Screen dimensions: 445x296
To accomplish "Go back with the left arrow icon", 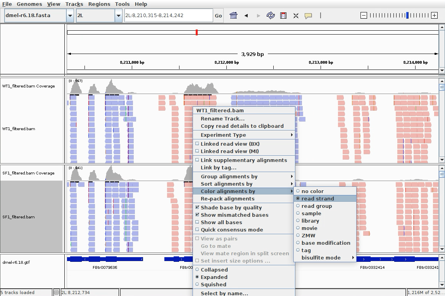I will coord(246,16).
